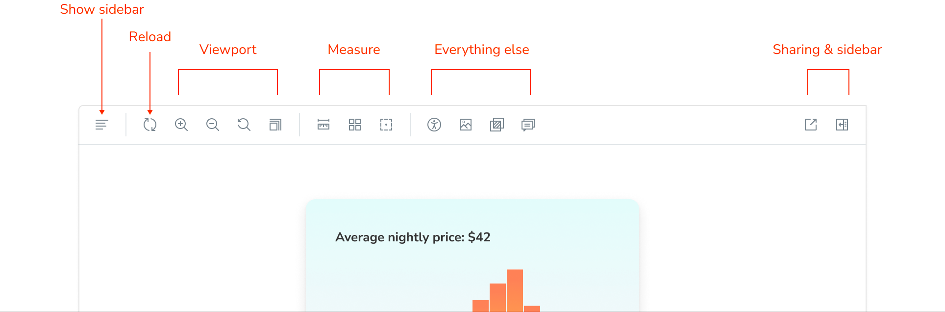Click the panel toggle icon at toolbar end
The height and width of the screenshot is (312, 945).
(x=842, y=125)
